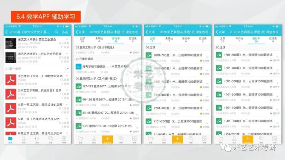
Task: Expand chevron on (601-700题) row in third phone
Action: [x=207, y=57]
